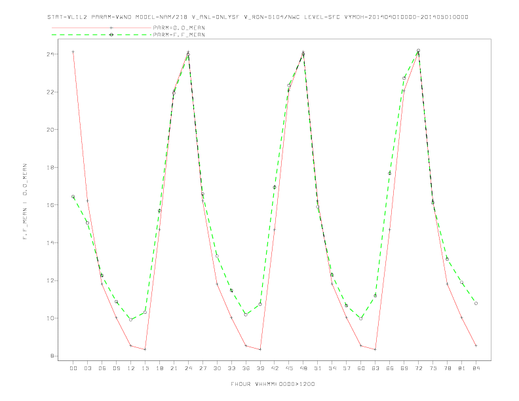
Task: Click the x-axis tick label 63
Action: tap(375, 368)
